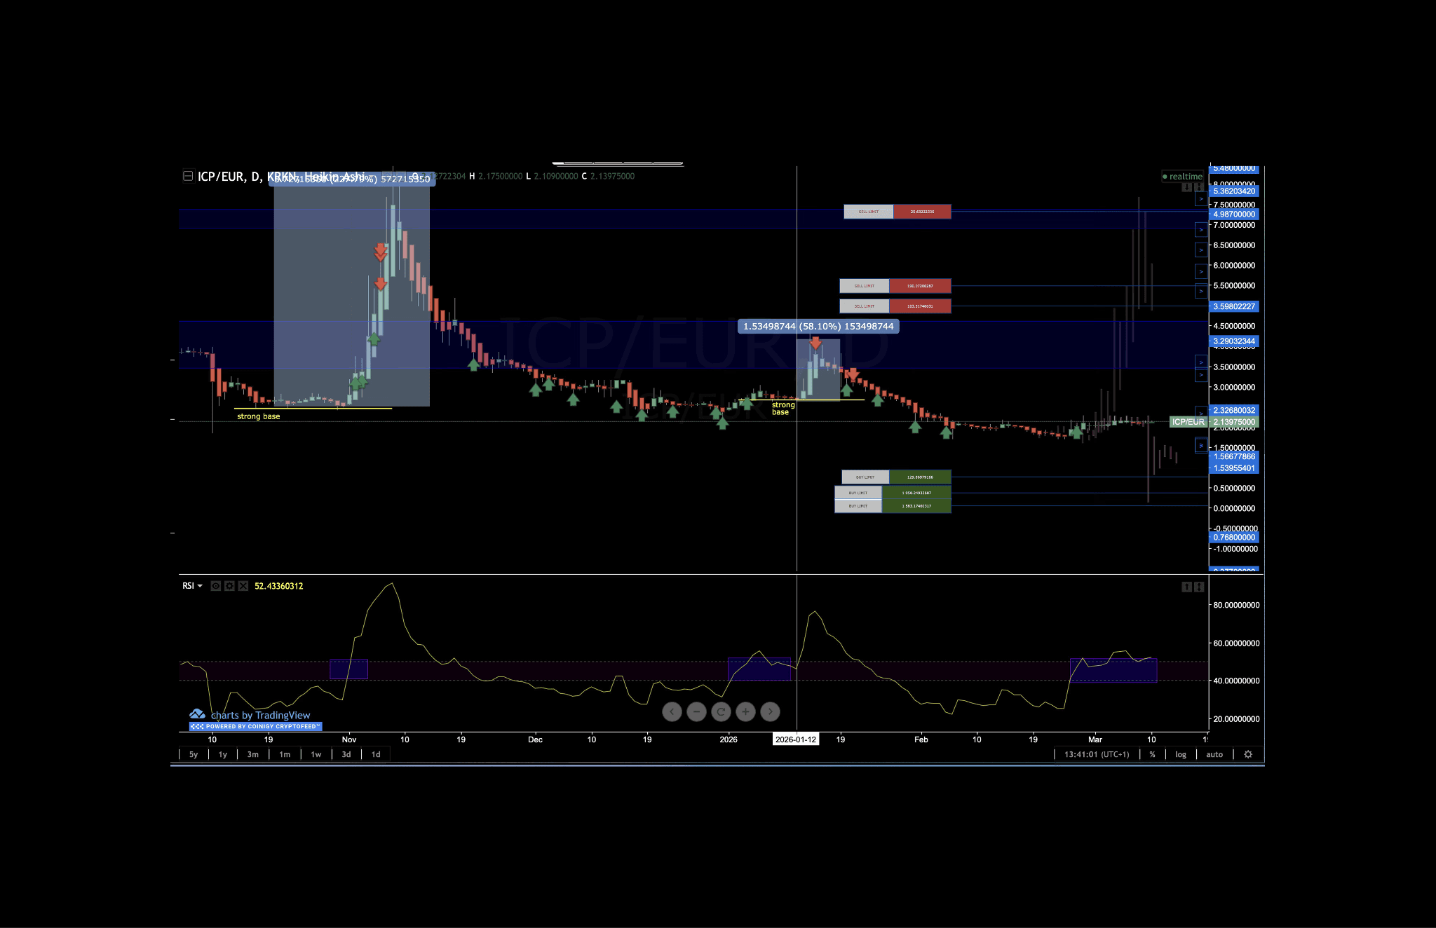Select the 1w timeframe range
Viewport: 1436px width, 928px height.
coord(316,754)
